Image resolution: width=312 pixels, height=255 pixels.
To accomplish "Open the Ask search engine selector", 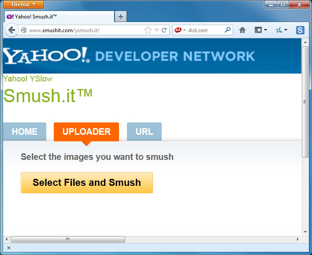I will [x=180, y=30].
